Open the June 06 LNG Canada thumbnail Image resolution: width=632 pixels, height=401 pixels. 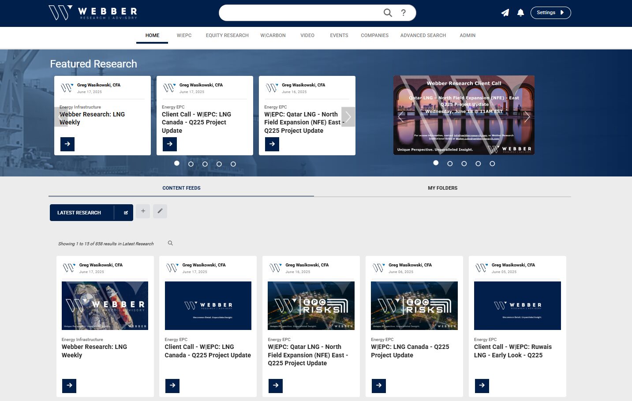415,306
